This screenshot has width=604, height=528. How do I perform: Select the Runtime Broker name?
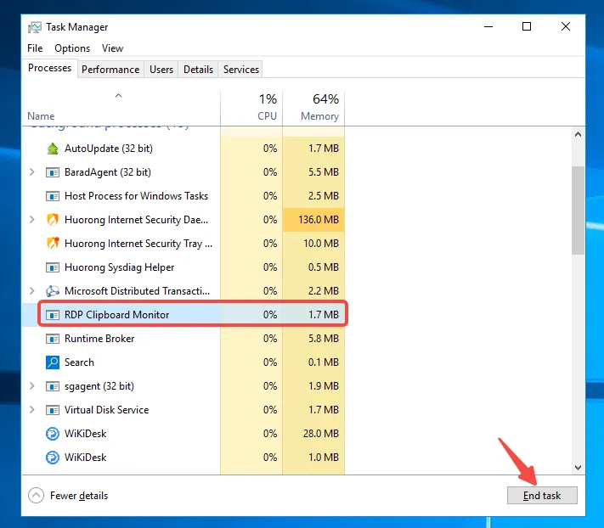[99, 339]
